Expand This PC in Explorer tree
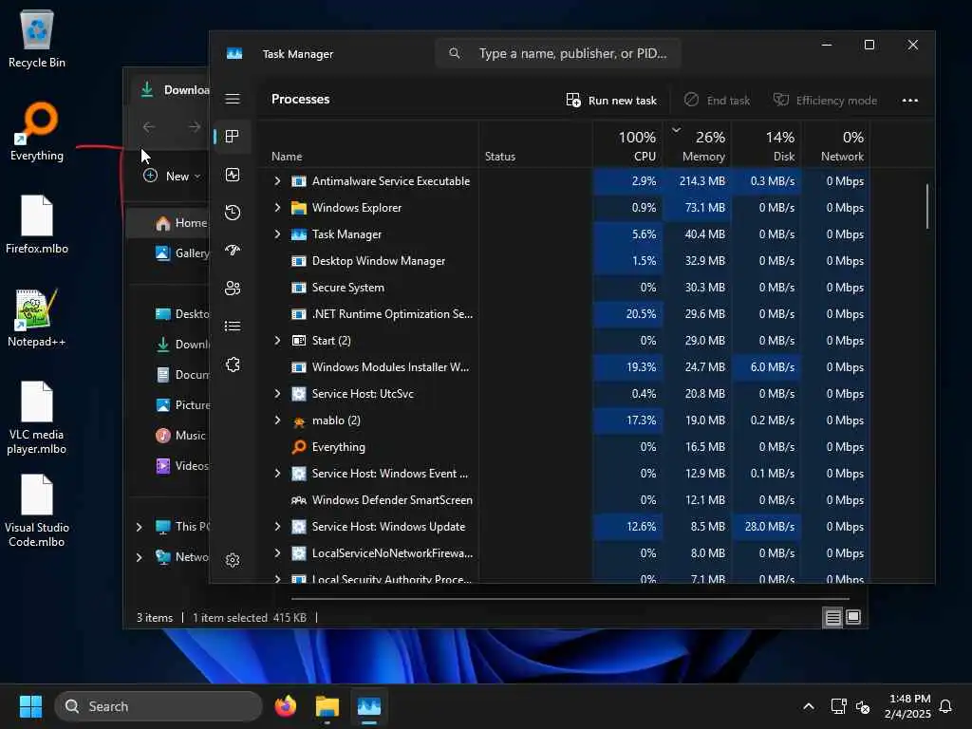This screenshot has width=972, height=729. pos(139,527)
